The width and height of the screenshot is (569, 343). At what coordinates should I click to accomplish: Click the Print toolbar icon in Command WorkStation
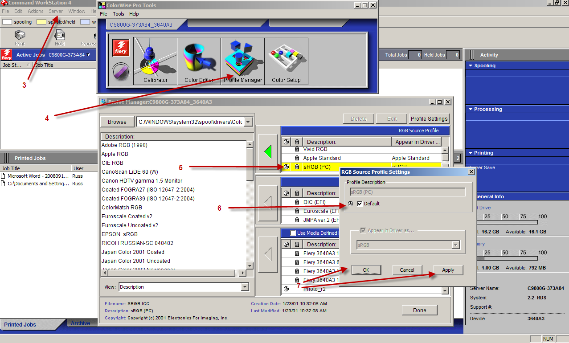click(20, 38)
